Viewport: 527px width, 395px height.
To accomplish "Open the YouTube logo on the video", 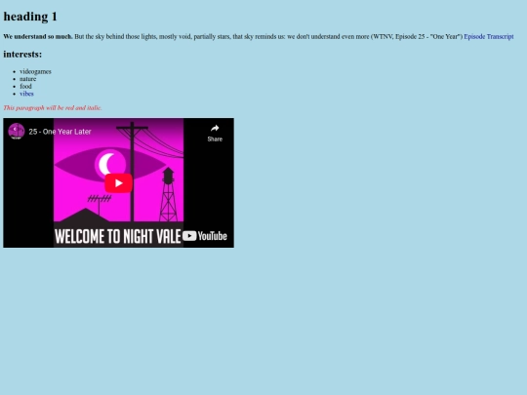I will point(205,236).
